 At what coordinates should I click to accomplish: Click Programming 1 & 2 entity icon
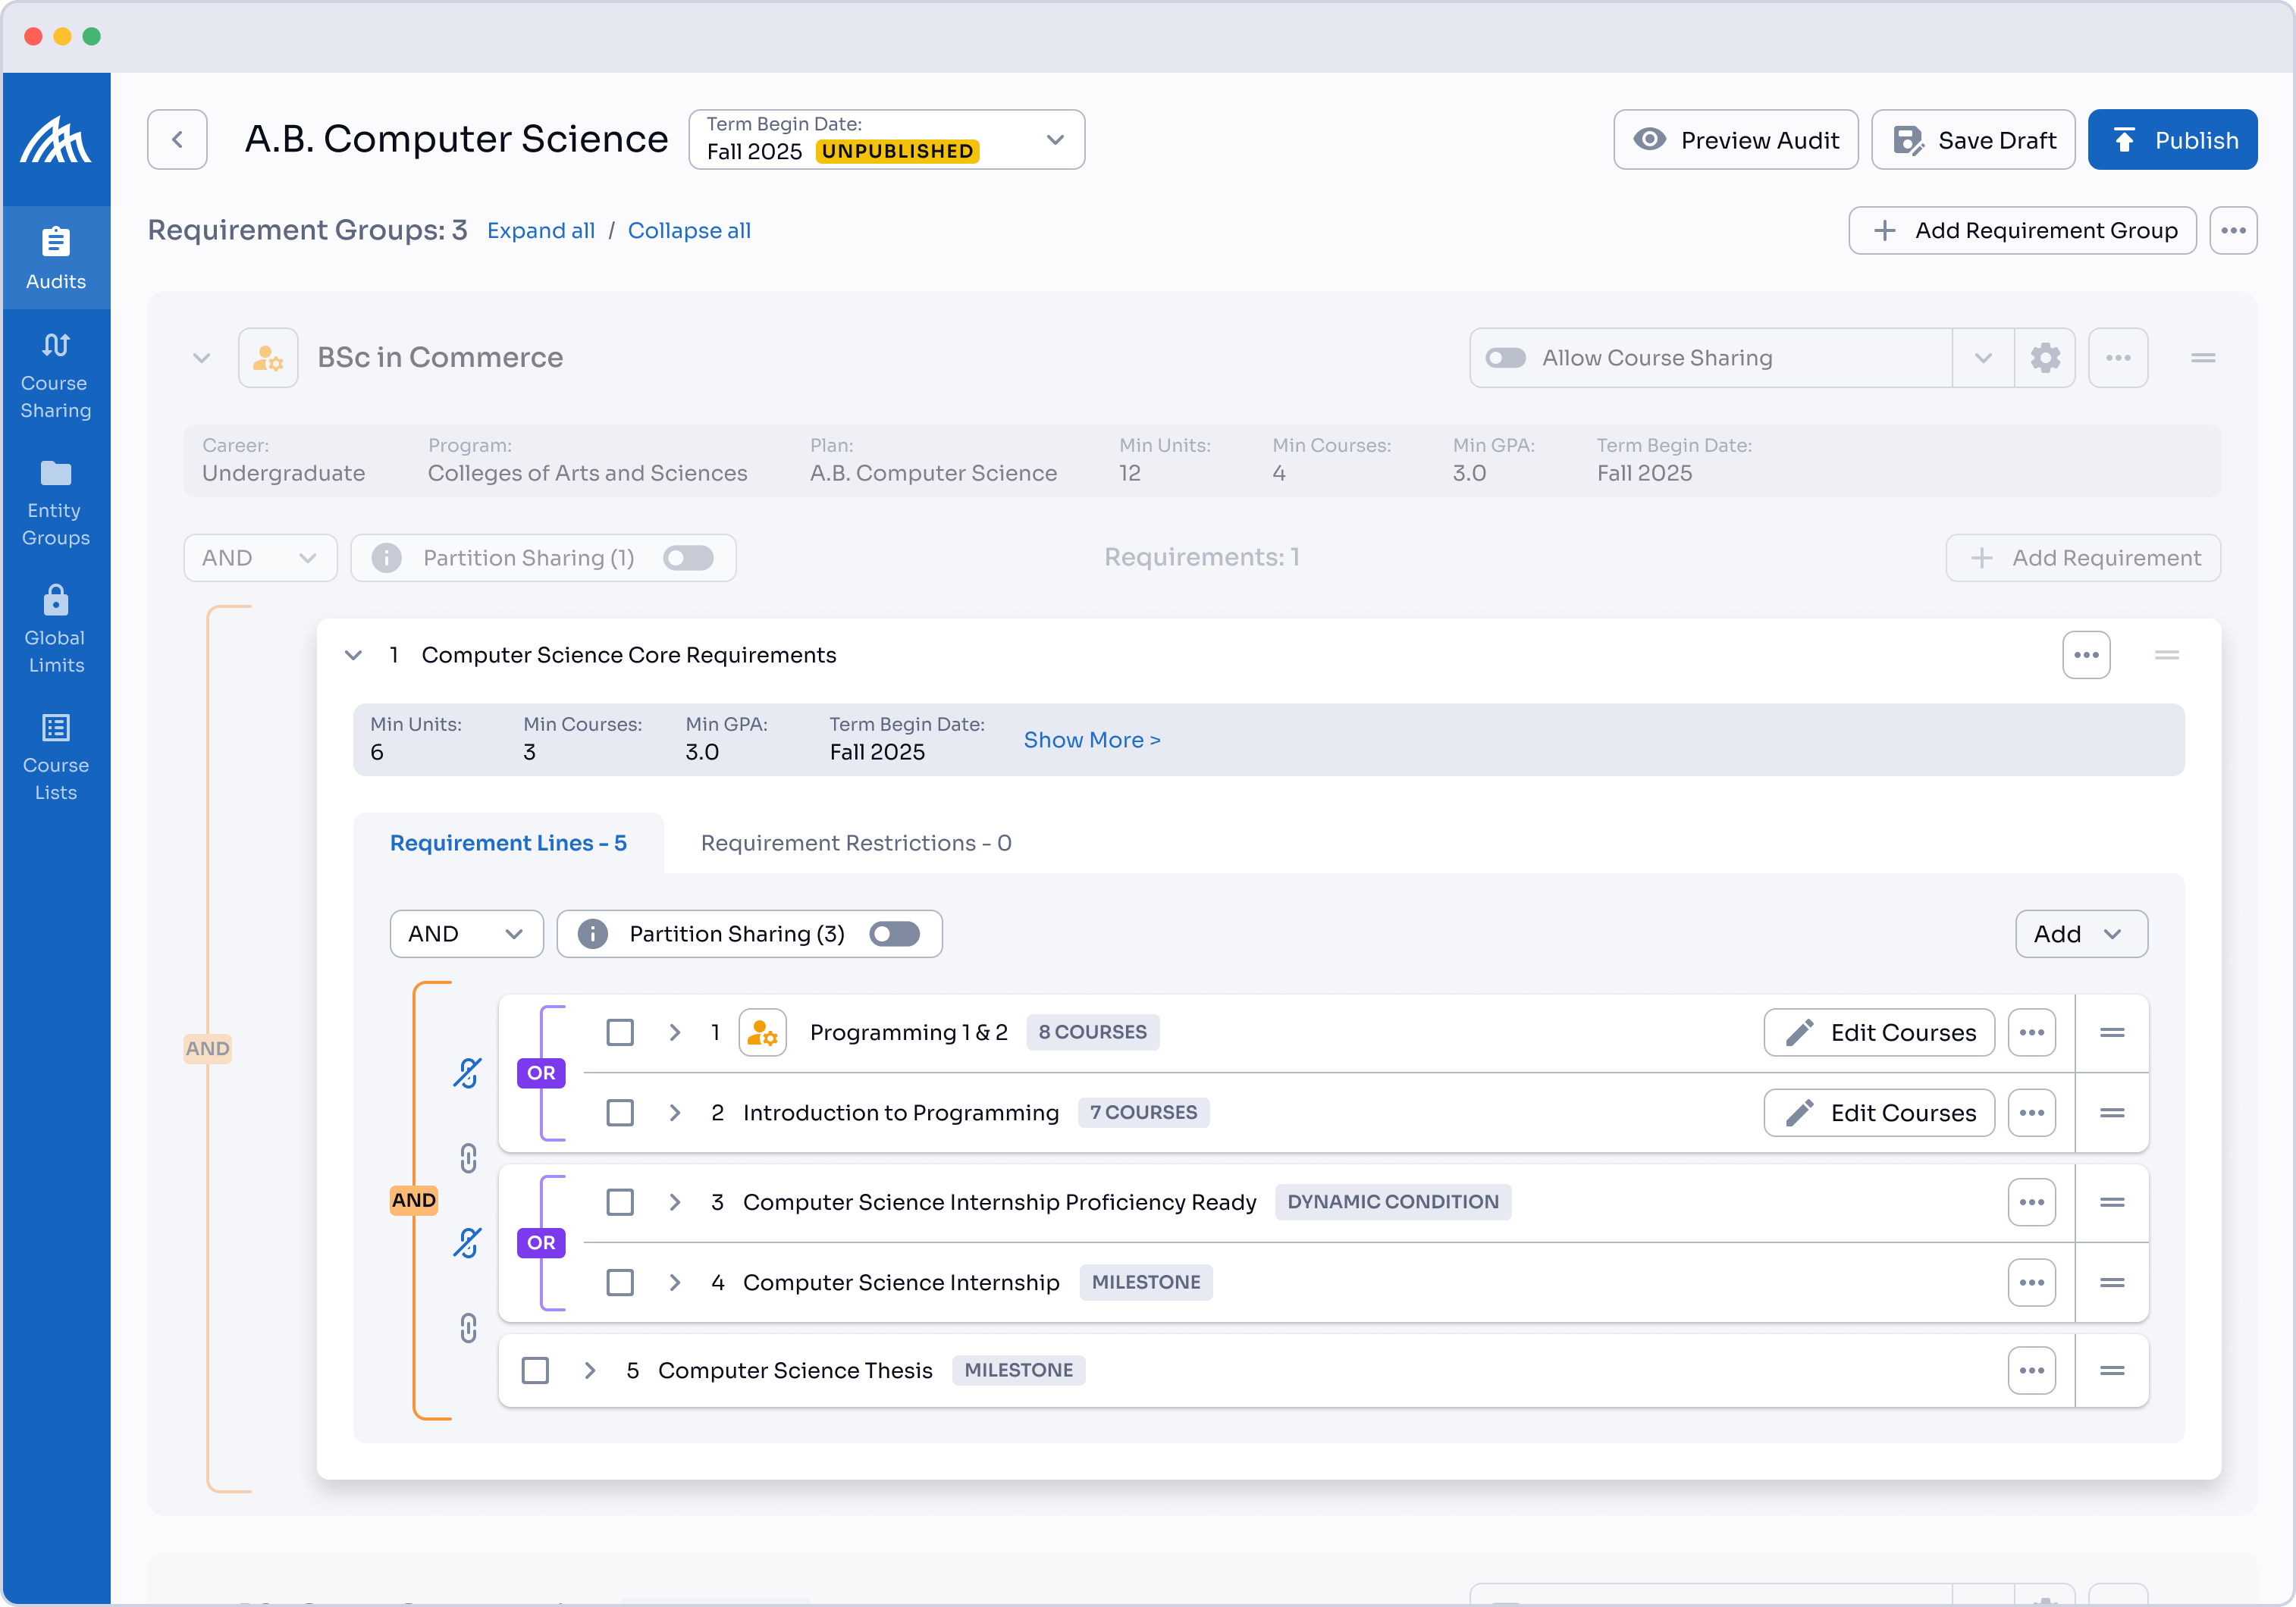pos(762,1032)
